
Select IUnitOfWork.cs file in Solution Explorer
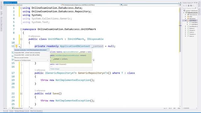pos(193,23)
